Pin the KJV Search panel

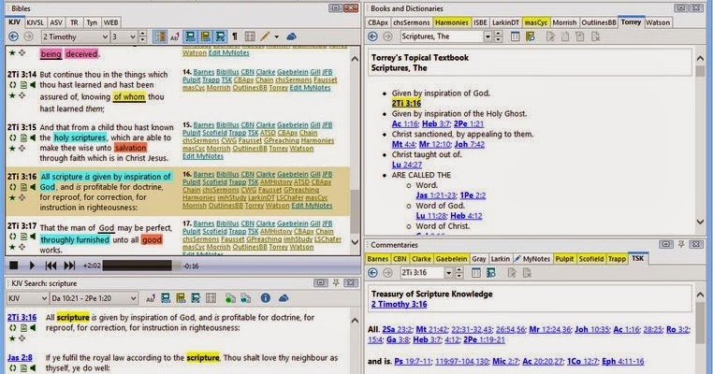(x=336, y=282)
